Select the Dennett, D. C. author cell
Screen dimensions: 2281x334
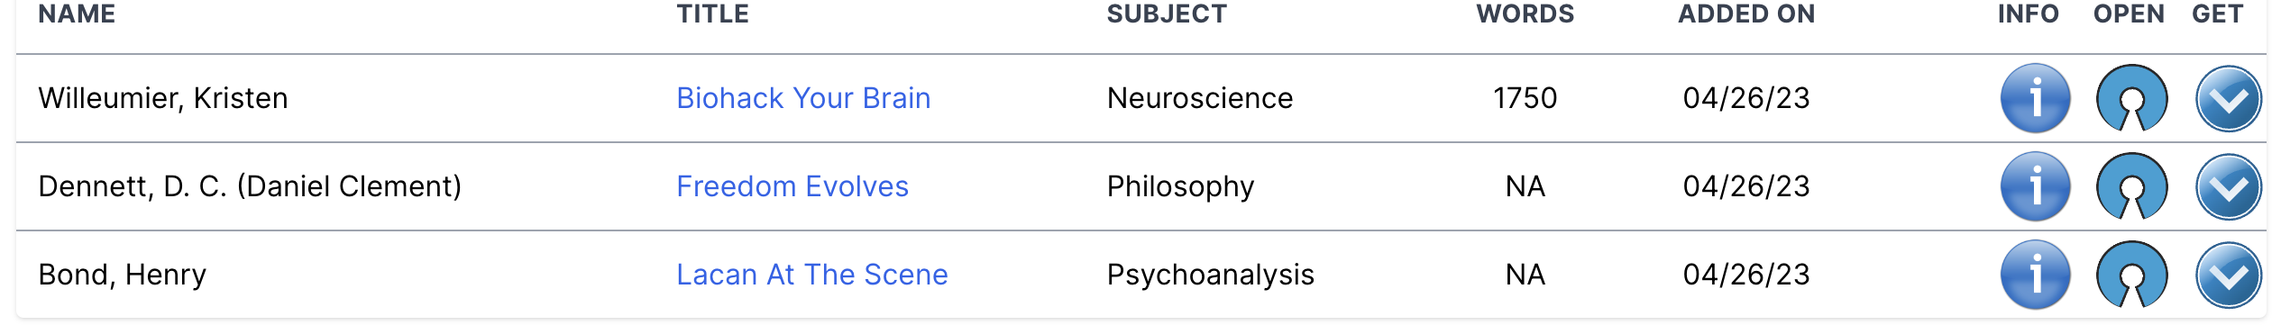(x=250, y=186)
